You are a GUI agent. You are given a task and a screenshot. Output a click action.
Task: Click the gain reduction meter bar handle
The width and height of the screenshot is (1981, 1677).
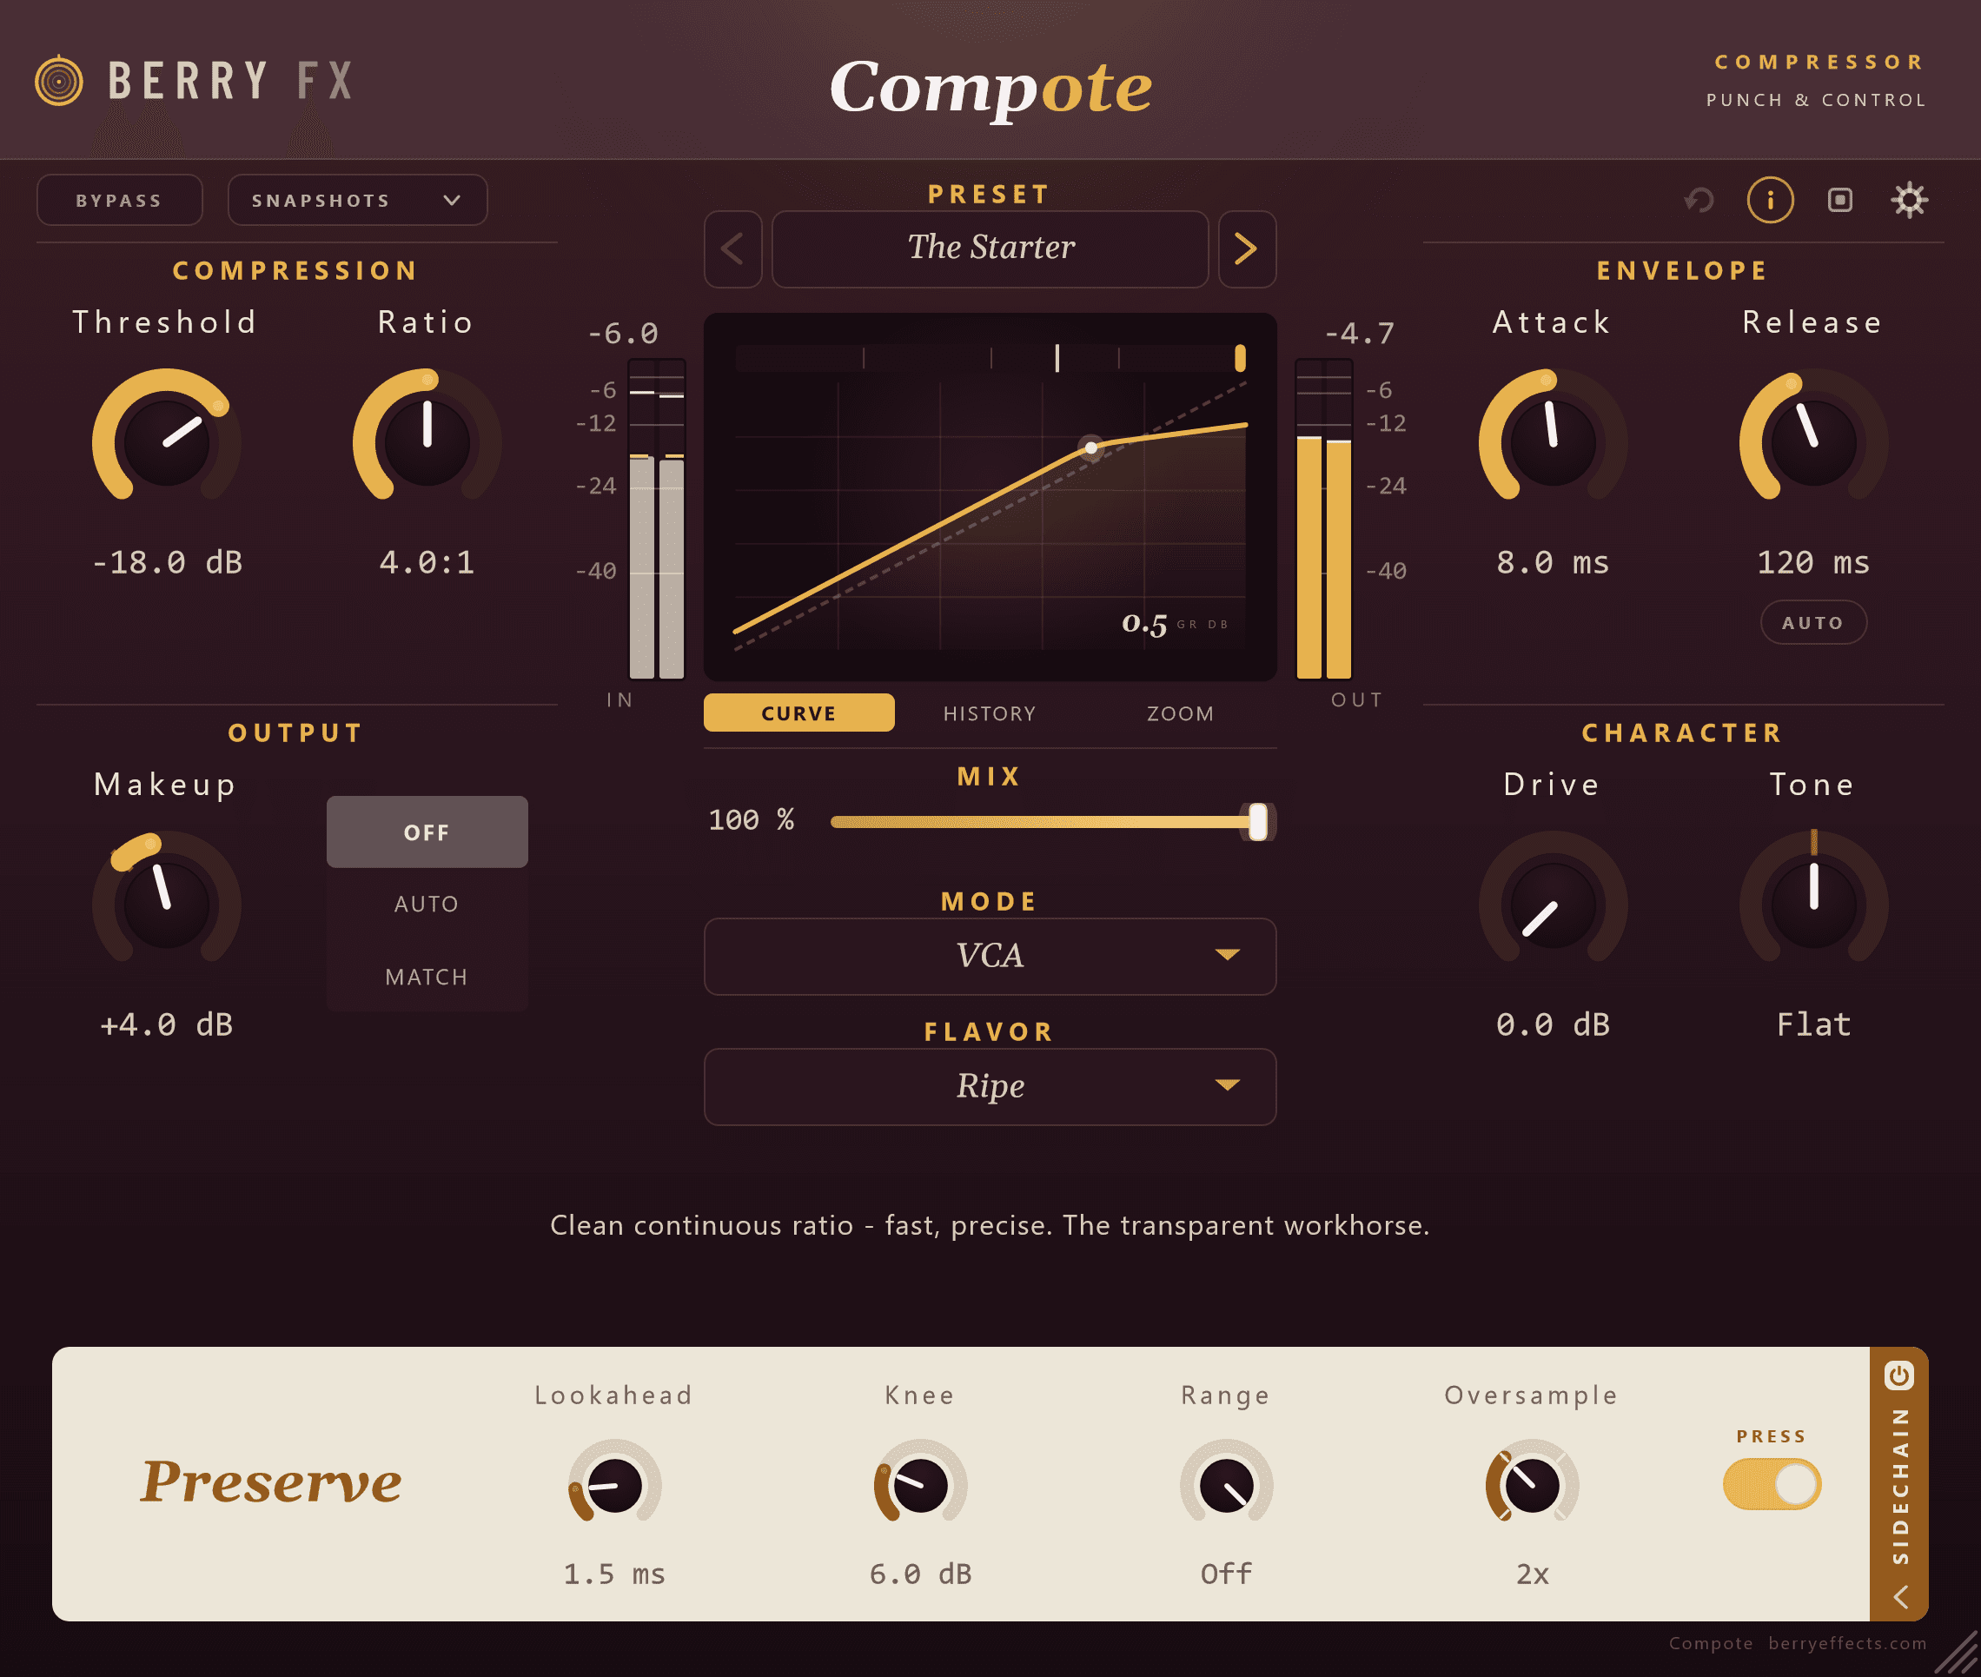[1241, 358]
